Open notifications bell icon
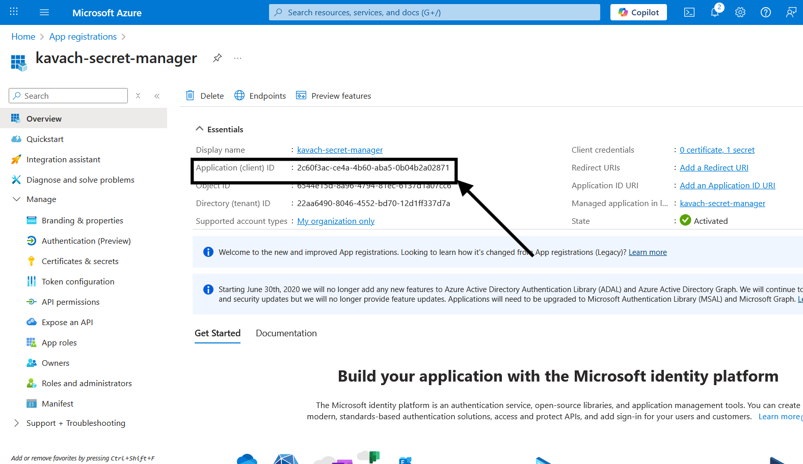Viewport: 803px width, 464px height. [715, 12]
